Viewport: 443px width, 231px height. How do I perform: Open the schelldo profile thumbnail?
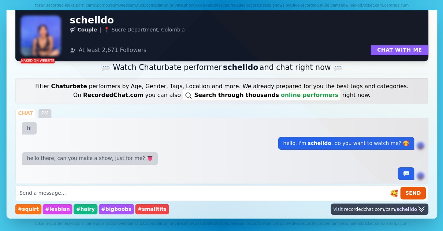[x=41, y=36]
